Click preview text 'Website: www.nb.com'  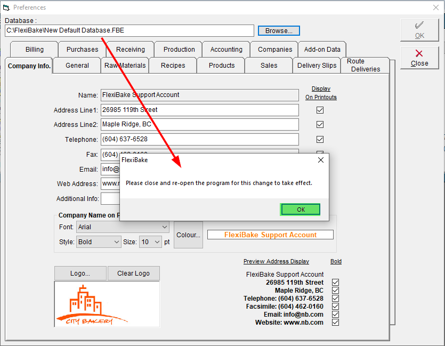point(289,323)
